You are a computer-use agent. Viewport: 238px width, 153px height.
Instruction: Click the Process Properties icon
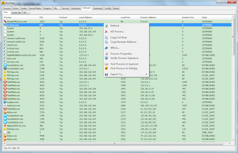point(106,54)
